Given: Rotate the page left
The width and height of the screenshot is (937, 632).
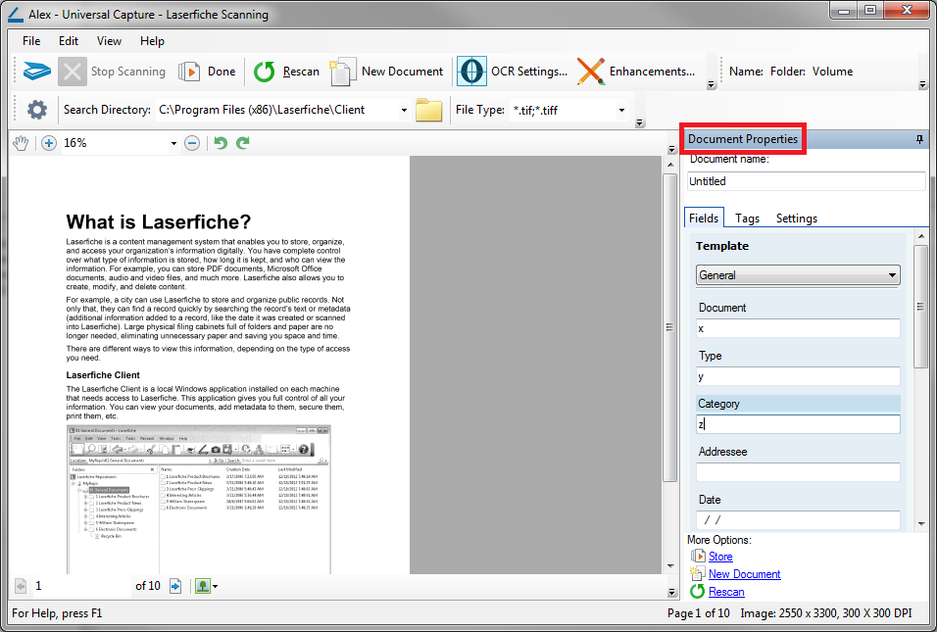Looking at the screenshot, I should (221, 143).
